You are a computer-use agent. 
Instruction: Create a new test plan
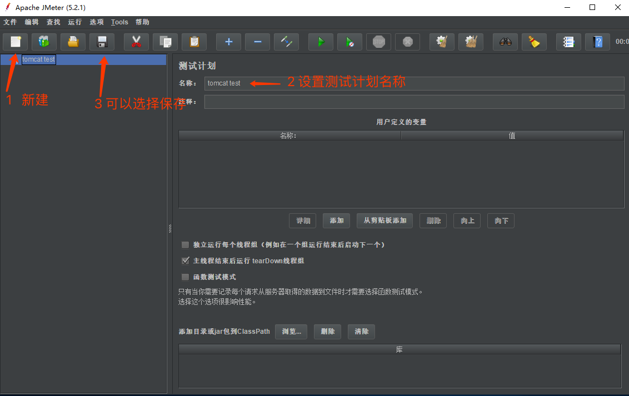[x=15, y=42]
